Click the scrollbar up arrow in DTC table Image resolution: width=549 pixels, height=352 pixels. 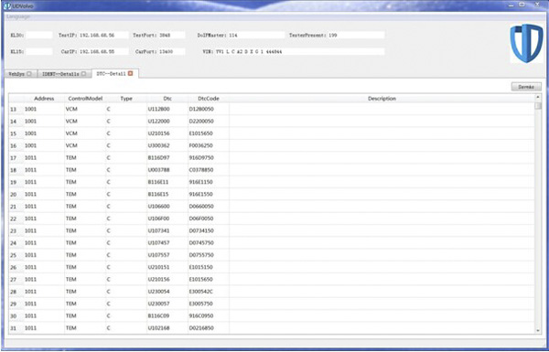(x=538, y=97)
